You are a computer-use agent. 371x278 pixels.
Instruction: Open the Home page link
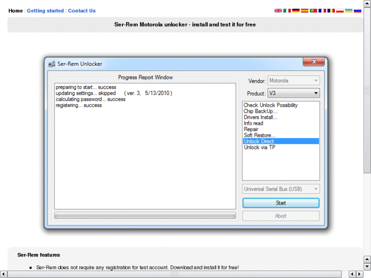16,11
